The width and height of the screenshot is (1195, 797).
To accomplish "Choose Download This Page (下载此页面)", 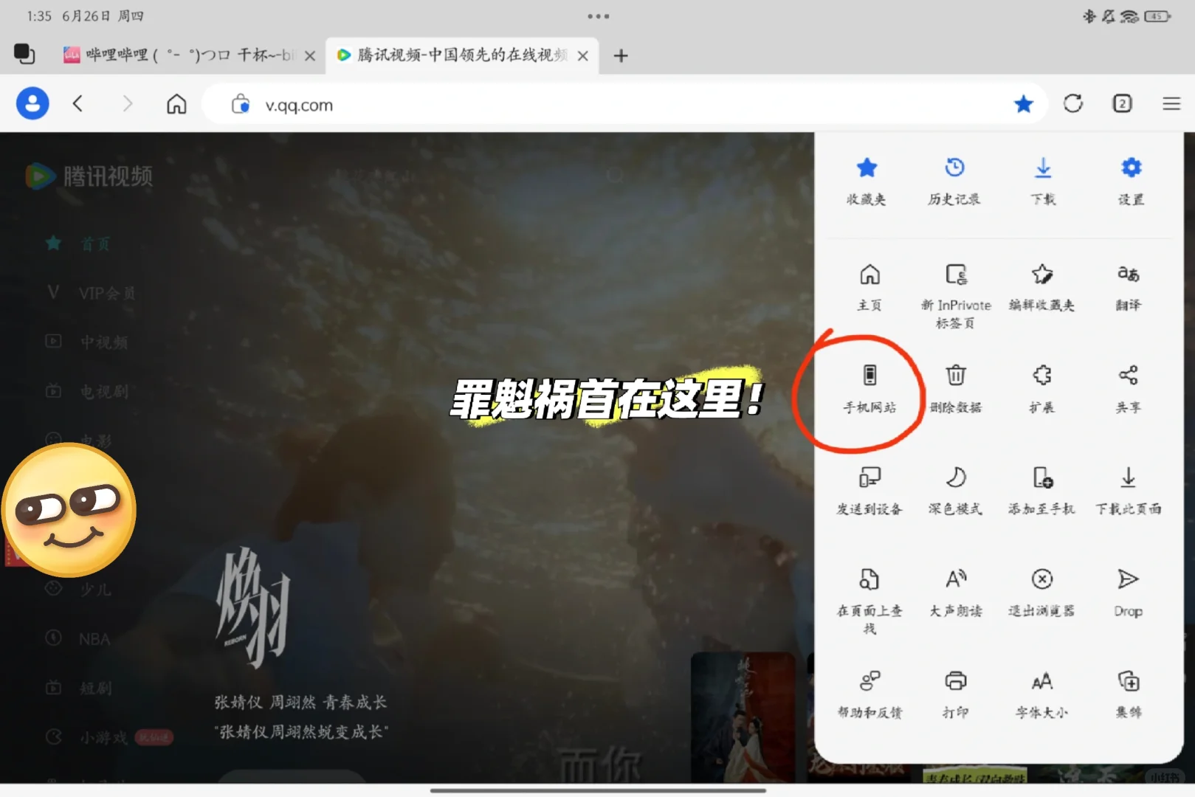I will coord(1128,491).
